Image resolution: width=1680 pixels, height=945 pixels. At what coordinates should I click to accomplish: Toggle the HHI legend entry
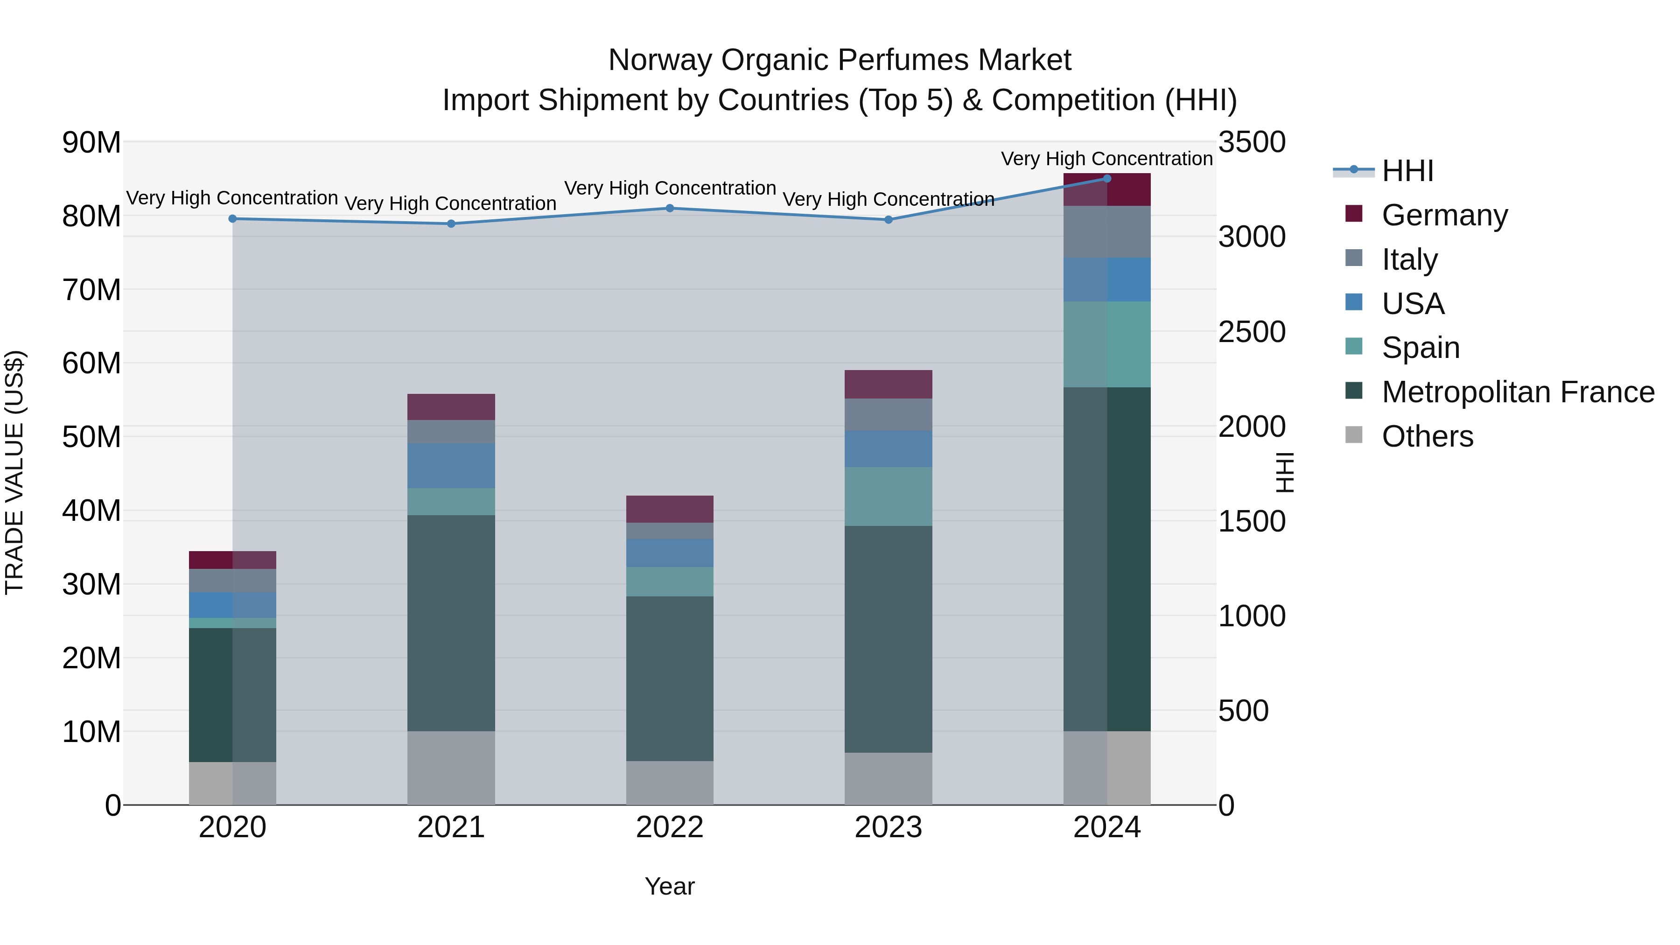(x=1383, y=171)
